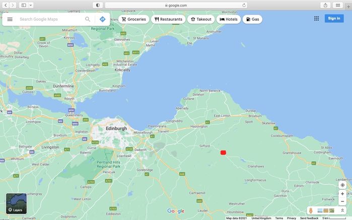352x220 pixels.
Task: Filter map by Groceries
Action: (134, 19)
